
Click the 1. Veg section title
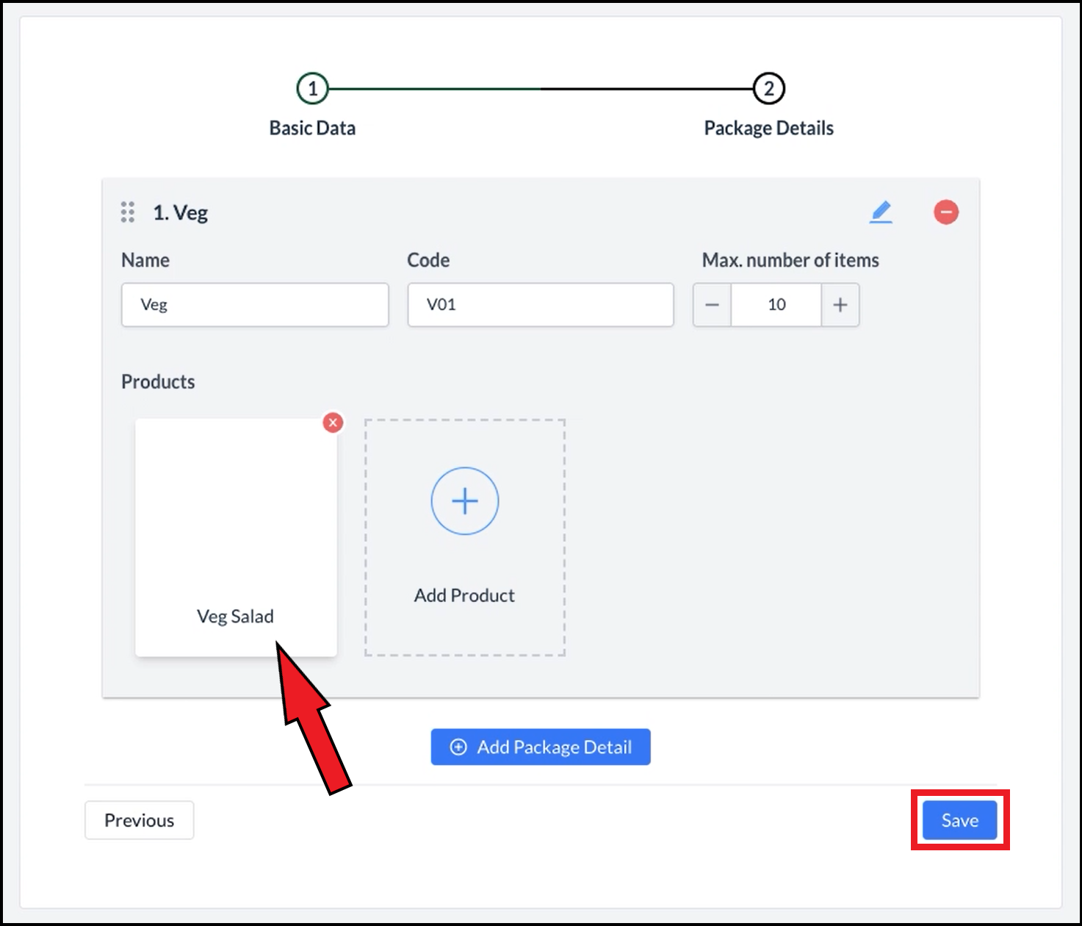180,213
